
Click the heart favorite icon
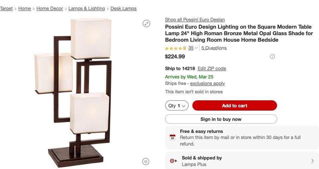coord(146,162)
